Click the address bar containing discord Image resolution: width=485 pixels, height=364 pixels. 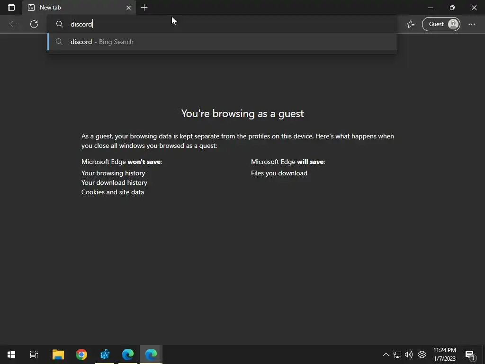pos(223,24)
